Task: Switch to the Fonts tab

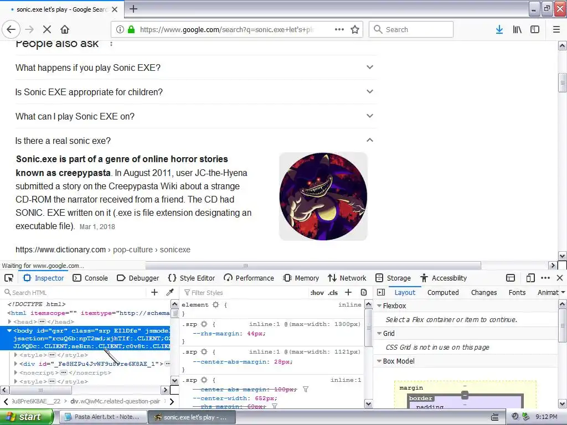Action: 517,292
